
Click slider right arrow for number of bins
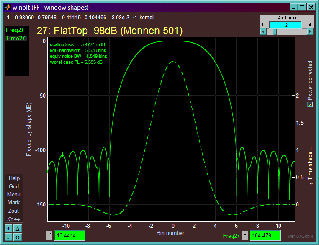[310, 32]
